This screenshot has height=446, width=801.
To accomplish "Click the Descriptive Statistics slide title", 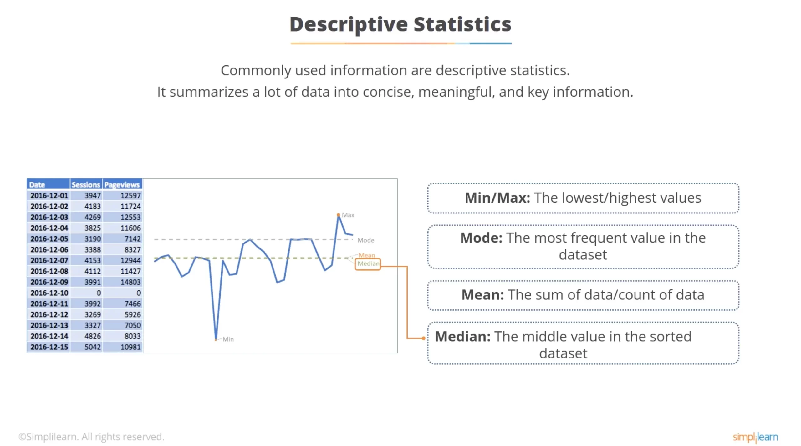I will (400, 24).
